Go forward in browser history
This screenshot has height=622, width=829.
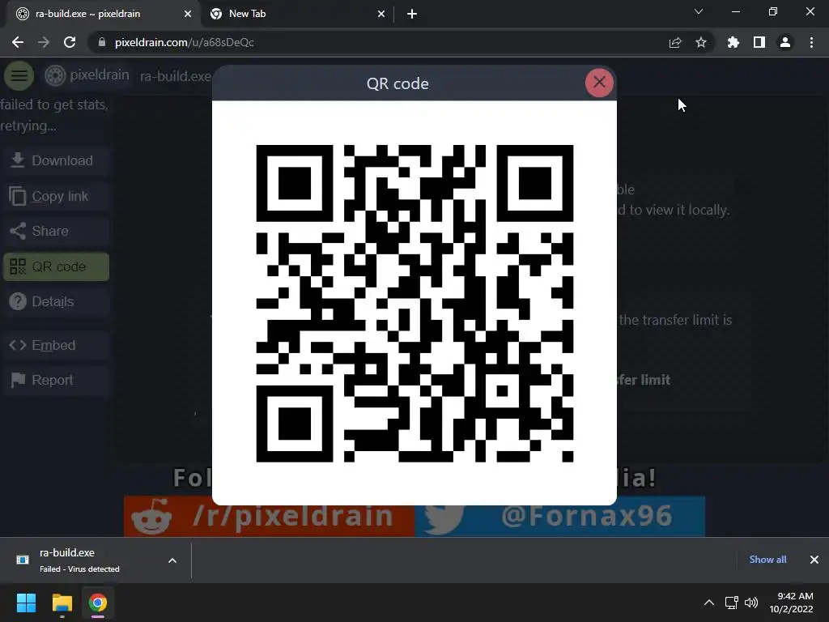(x=44, y=42)
